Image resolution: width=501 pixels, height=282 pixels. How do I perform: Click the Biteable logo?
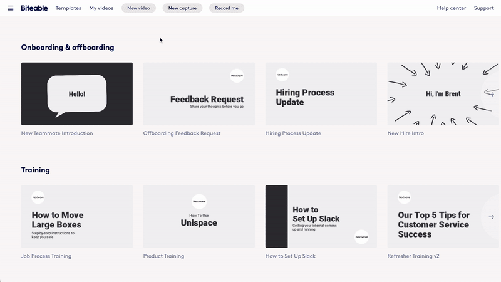[x=33, y=8]
